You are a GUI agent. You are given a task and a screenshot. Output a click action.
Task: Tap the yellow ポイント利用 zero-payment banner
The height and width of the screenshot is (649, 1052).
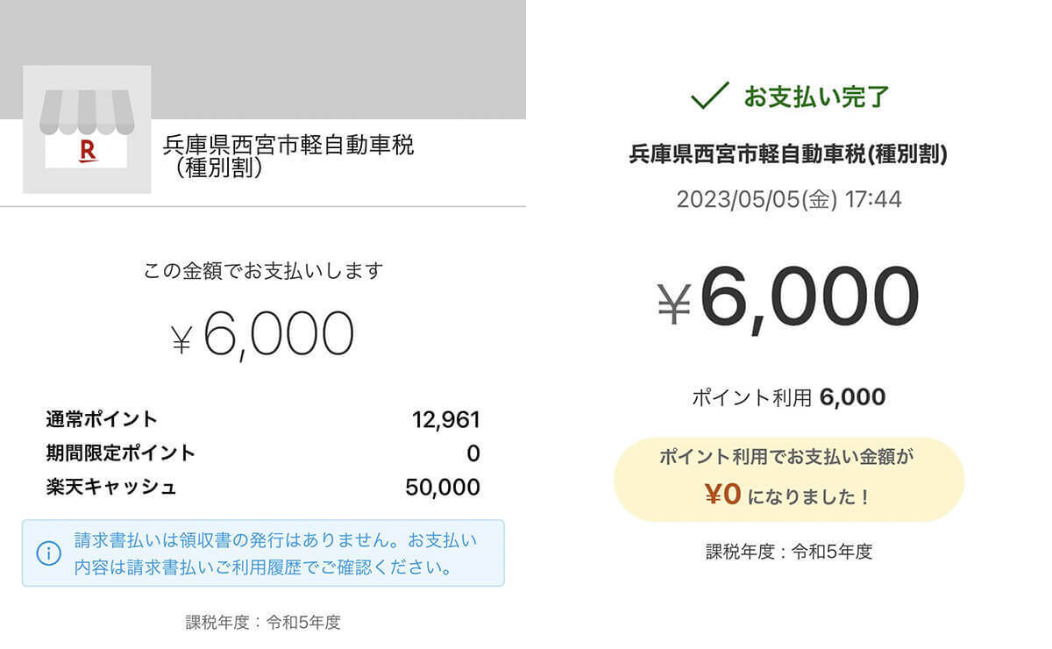788,479
